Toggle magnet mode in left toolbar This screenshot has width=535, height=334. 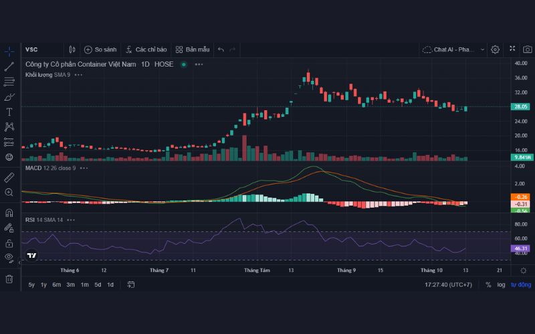pos(9,213)
